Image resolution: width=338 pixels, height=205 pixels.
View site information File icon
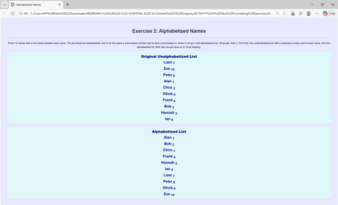click(23, 13)
